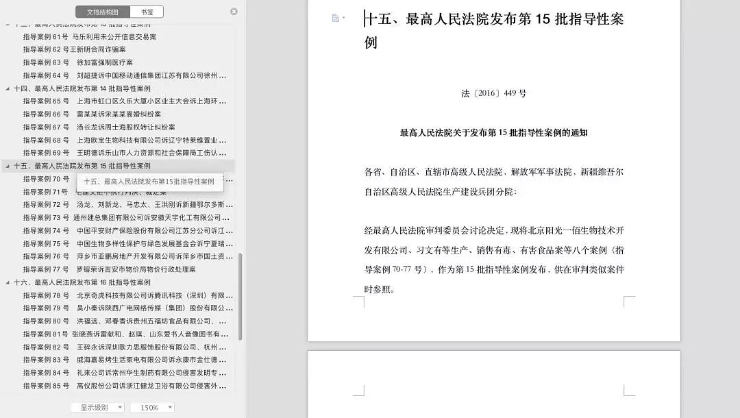Collapse the 十六 batch 16 section

tap(8, 282)
